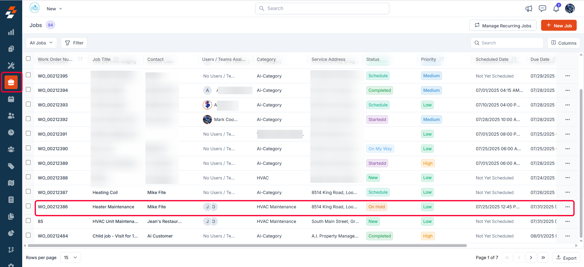This screenshot has height=267, width=584.
Task: Sort by Scheduled Date column icon
Action: click(514, 59)
